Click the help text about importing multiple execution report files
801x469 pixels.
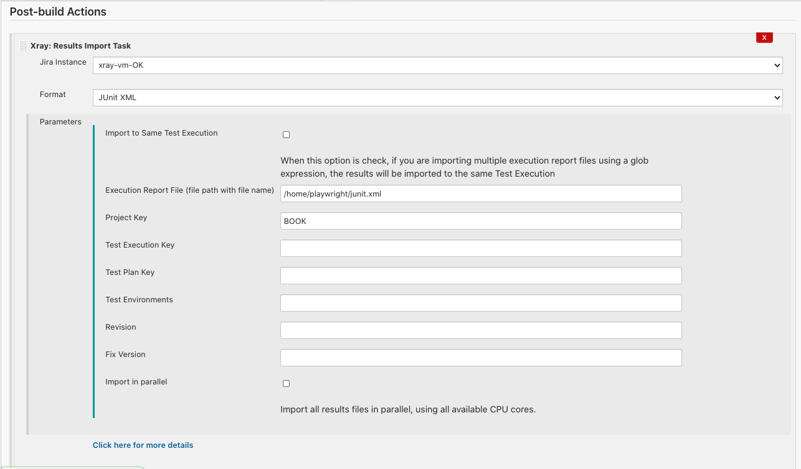pos(464,167)
